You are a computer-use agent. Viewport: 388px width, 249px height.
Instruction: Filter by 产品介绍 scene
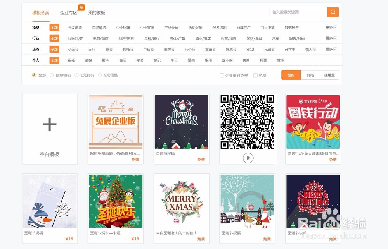click(x=171, y=27)
